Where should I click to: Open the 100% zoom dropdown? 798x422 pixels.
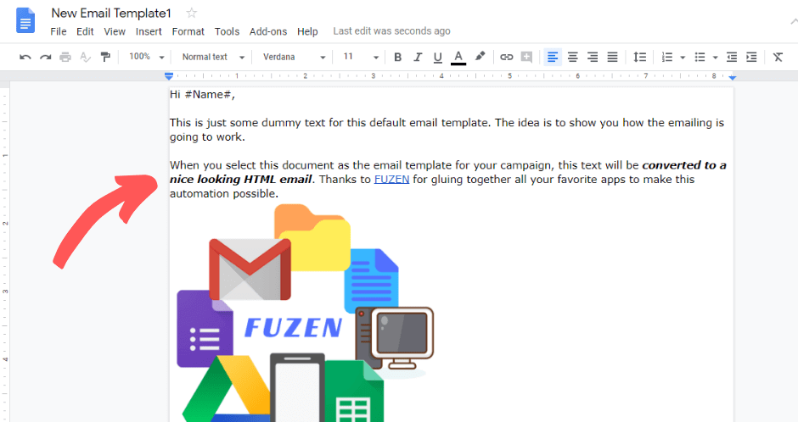[x=147, y=57]
